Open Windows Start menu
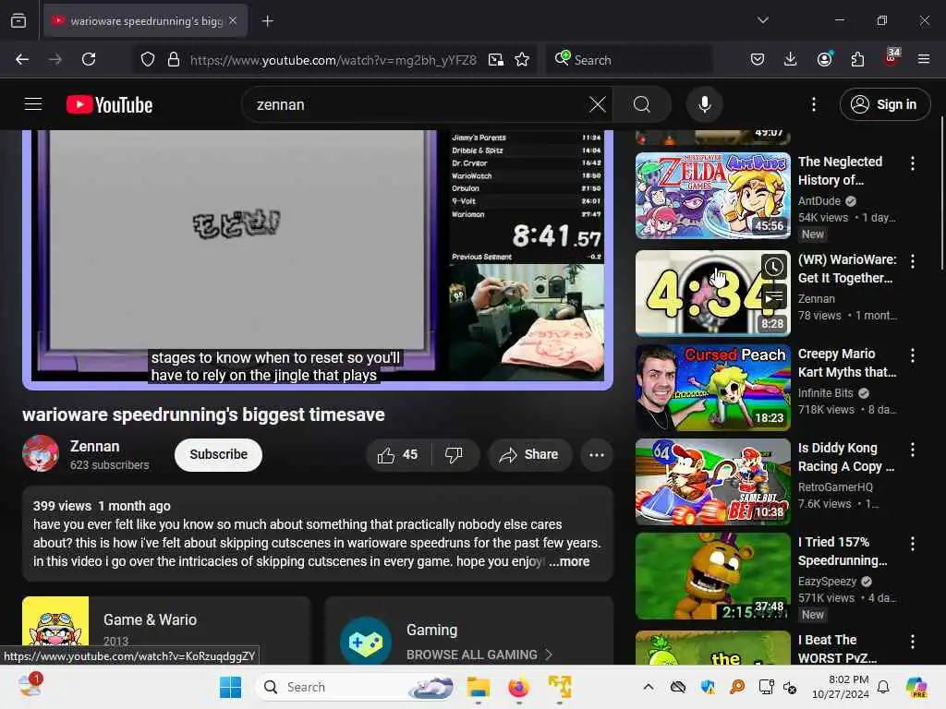This screenshot has height=709, width=946. click(x=230, y=687)
